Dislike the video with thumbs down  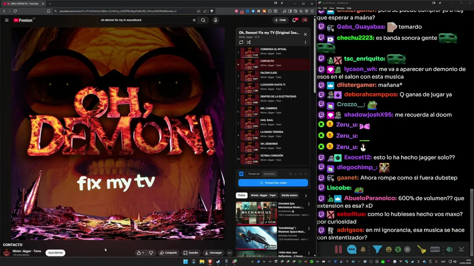151,253
